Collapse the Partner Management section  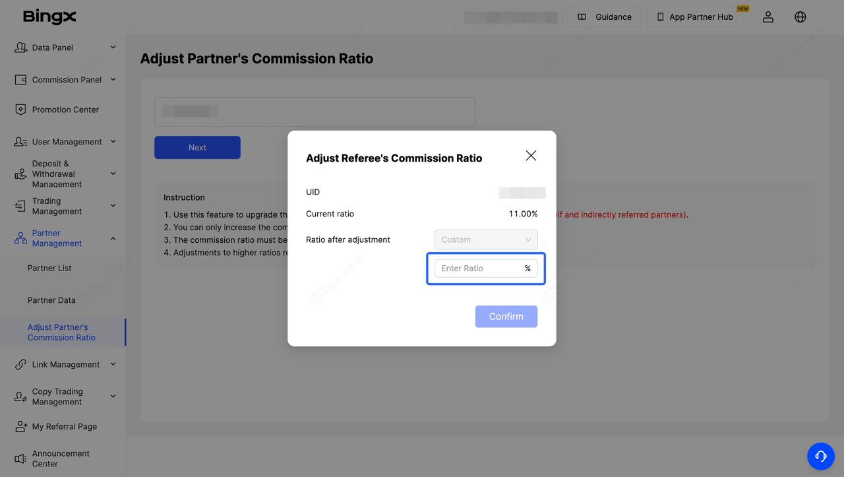pyautogui.click(x=113, y=238)
